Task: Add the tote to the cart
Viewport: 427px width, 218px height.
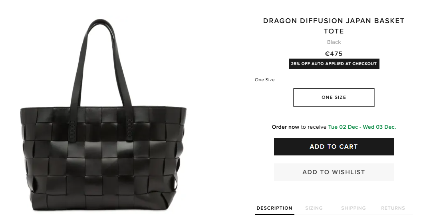Action: [334, 147]
